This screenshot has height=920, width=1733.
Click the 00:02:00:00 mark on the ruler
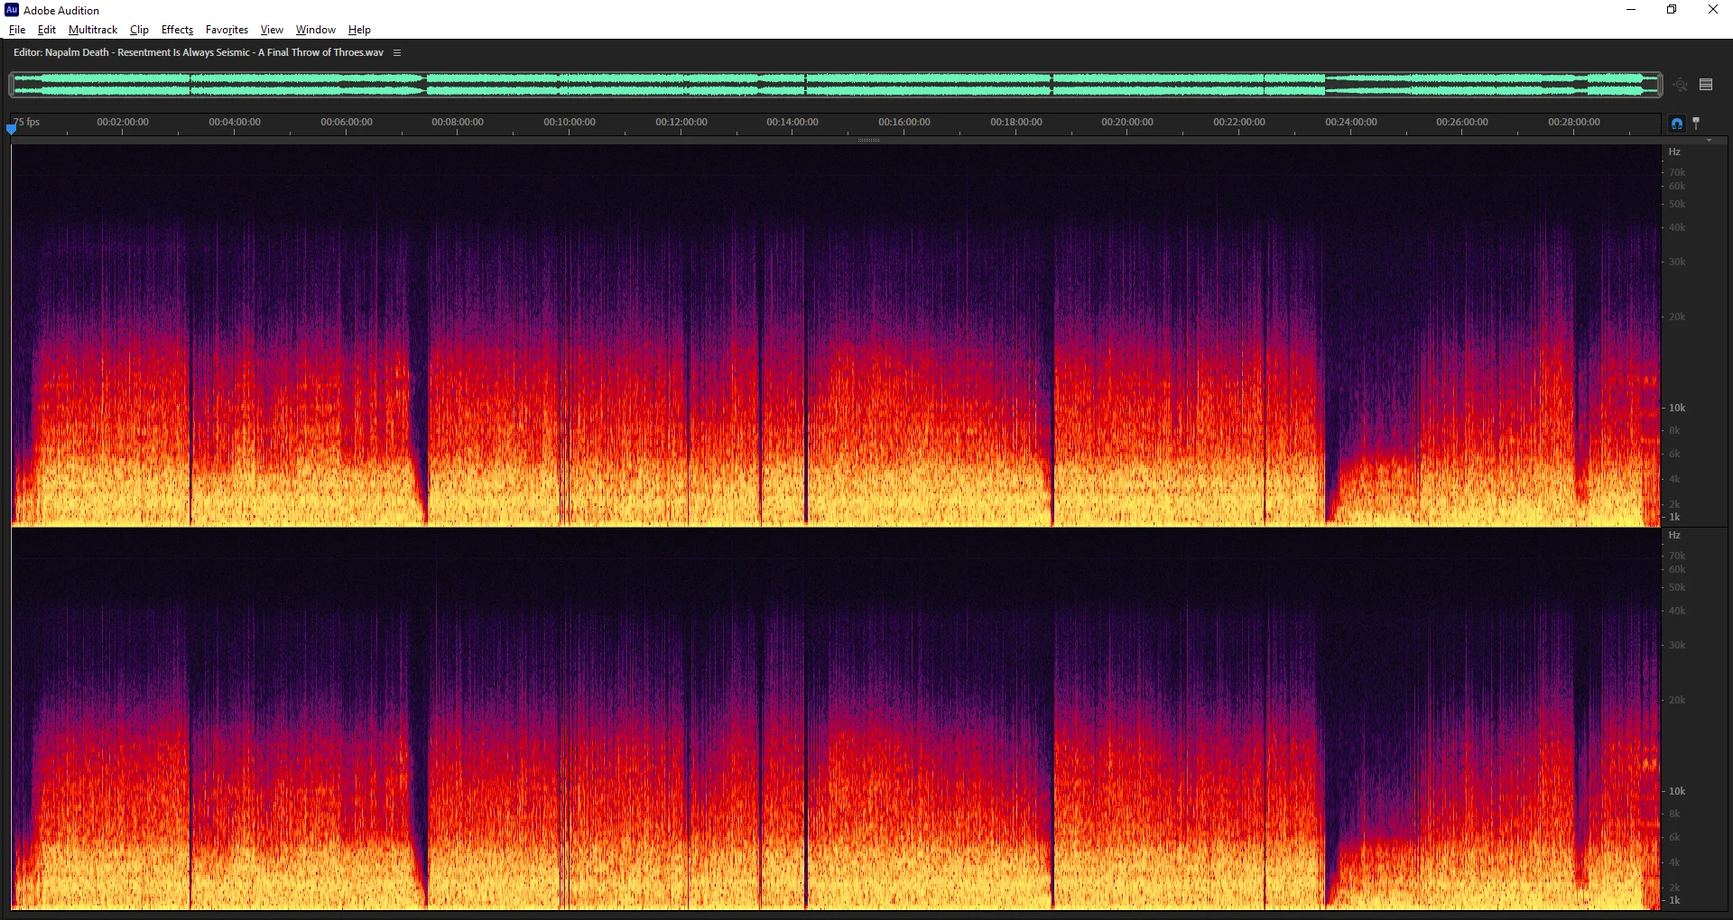[x=123, y=122]
